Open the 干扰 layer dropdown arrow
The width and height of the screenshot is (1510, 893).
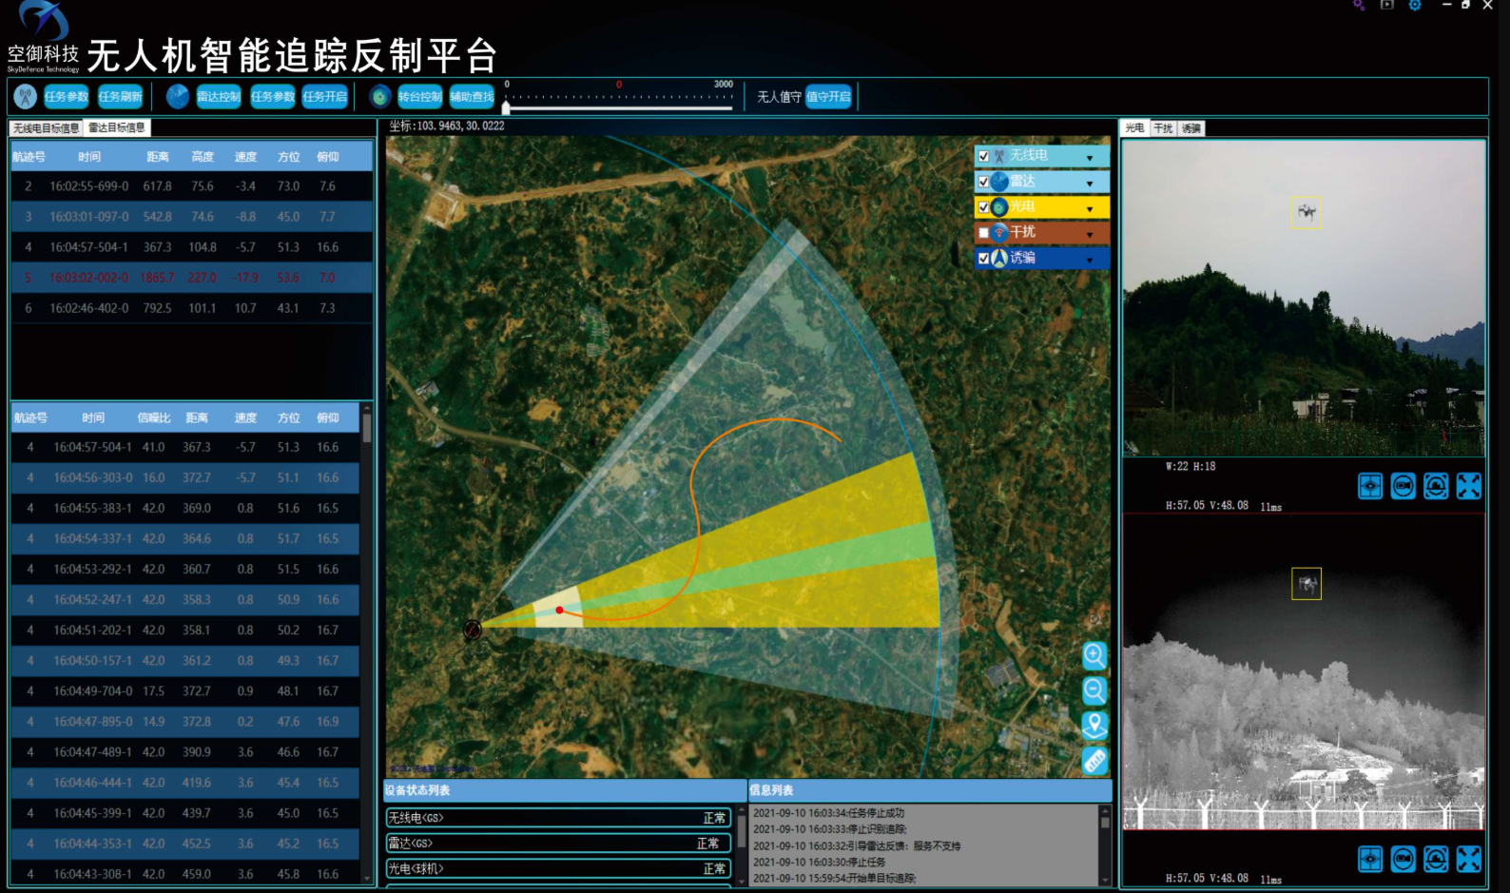pos(1090,234)
